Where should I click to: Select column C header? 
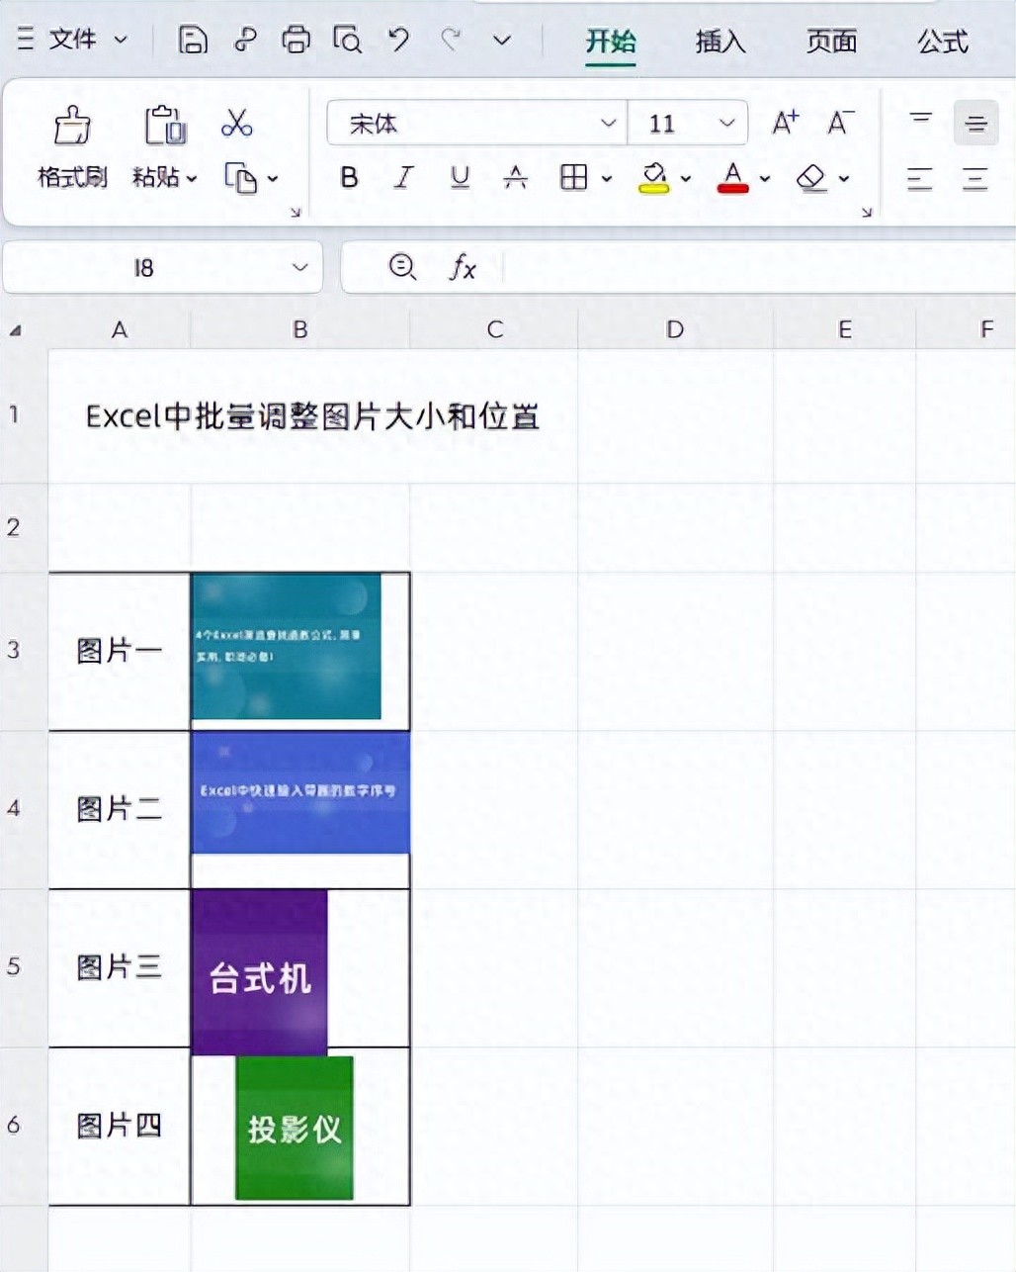(x=494, y=329)
